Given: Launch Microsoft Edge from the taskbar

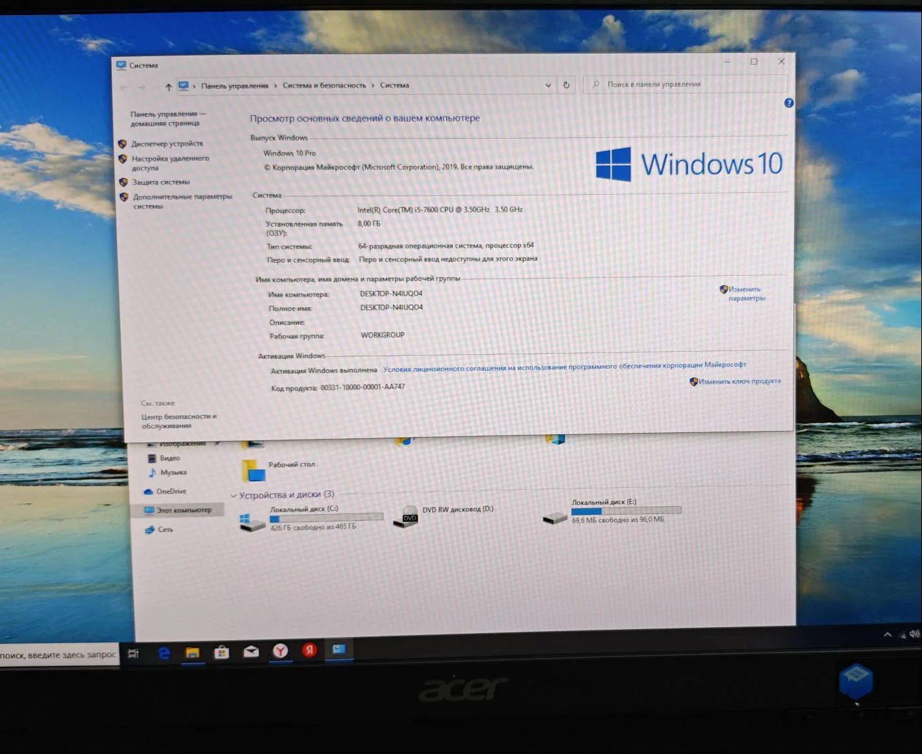Looking at the screenshot, I should click(163, 653).
